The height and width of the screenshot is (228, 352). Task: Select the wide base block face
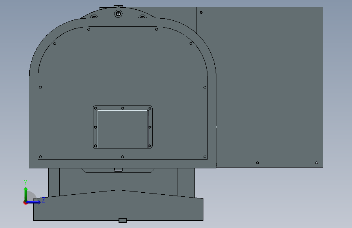118,209
